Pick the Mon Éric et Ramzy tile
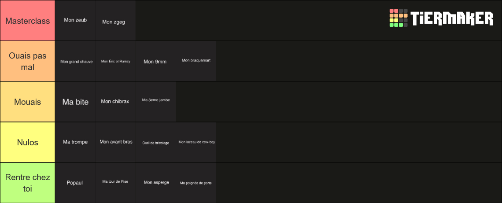 tap(115, 61)
